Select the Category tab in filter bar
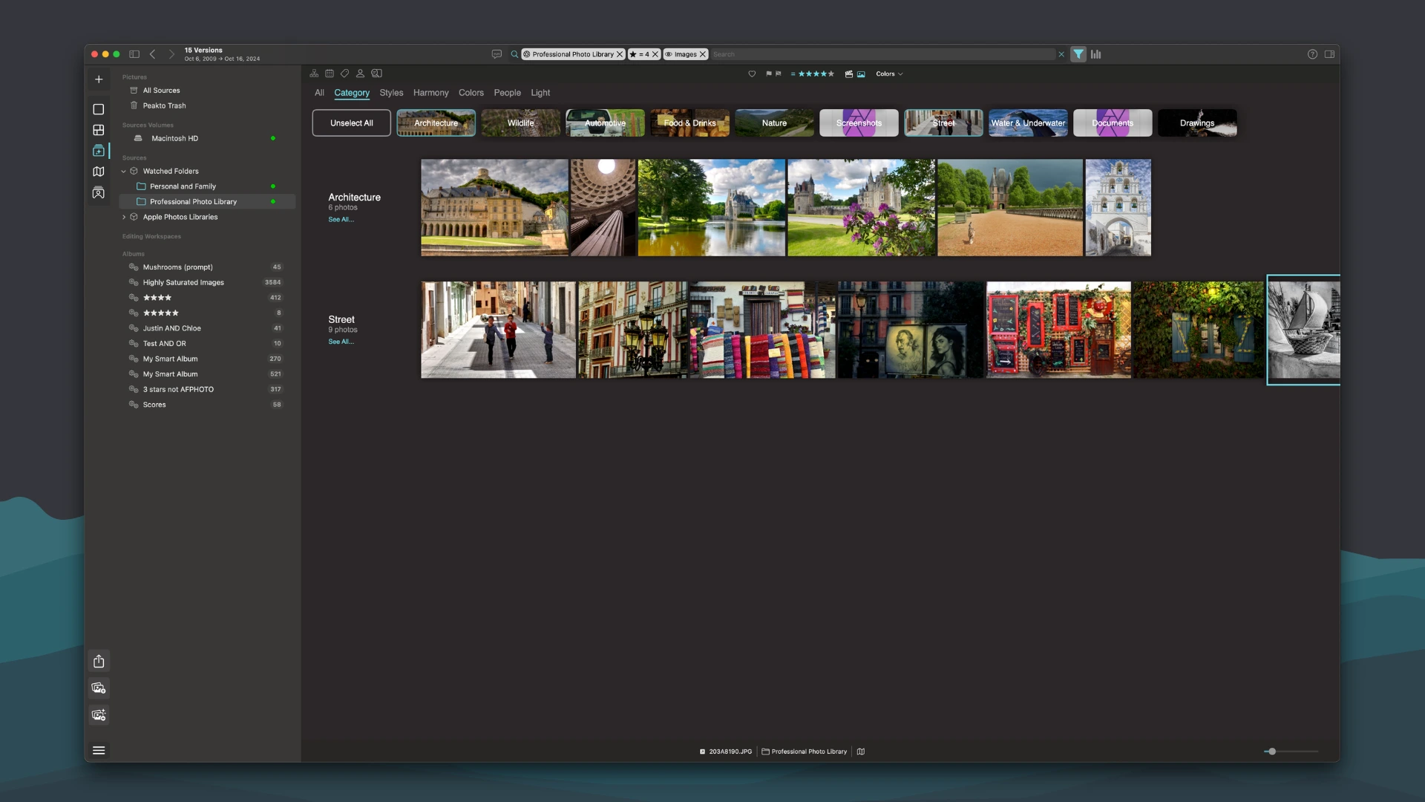1425x802 pixels. tap(351, 92)
